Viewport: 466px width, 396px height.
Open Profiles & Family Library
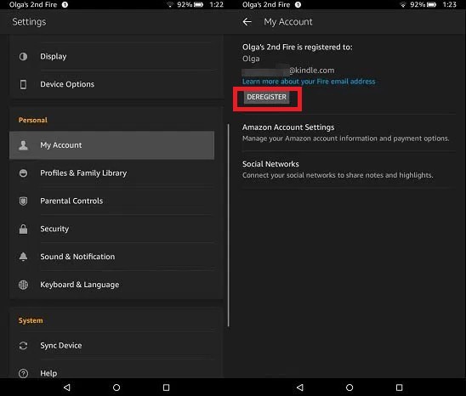[111, 173]
